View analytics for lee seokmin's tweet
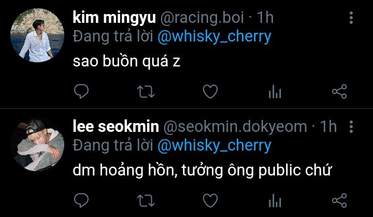Viewport: 373px width, 217px height. 275,200
